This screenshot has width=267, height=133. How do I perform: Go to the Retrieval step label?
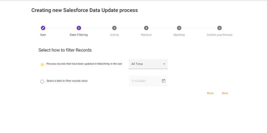tap(146, 35)
